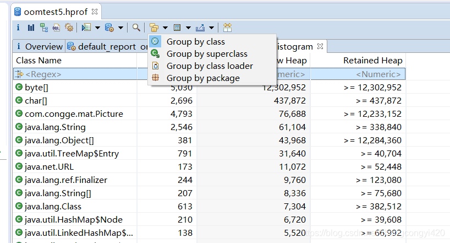This screenshot has height=243, width=450.
Task: Expand the Group result dropdown arrow
Action: click(x=165, y=28)
